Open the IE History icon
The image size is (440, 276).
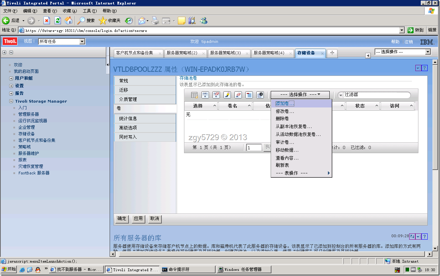(129, 21)
